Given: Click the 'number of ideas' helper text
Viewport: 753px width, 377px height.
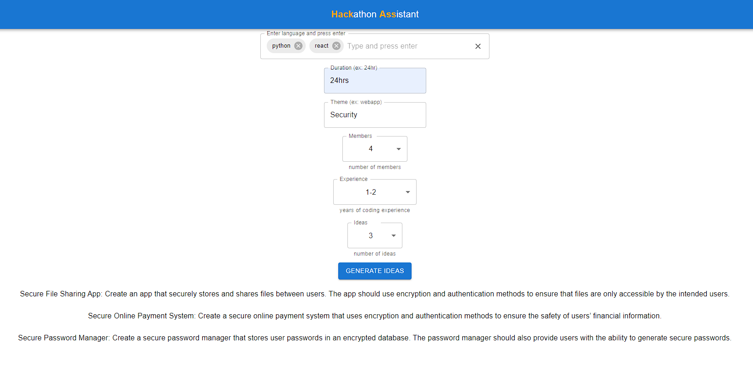Looking at the screenshot, I should [375, 254].
